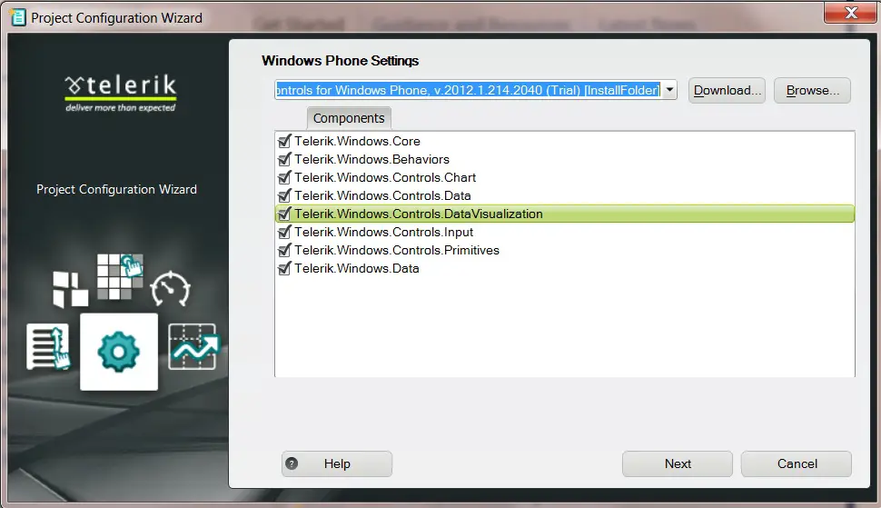The image size is (881, 508).
Task: Uncheck Telerik.Windows.Controls.Primitives checkbox
Action: (284, 250)
